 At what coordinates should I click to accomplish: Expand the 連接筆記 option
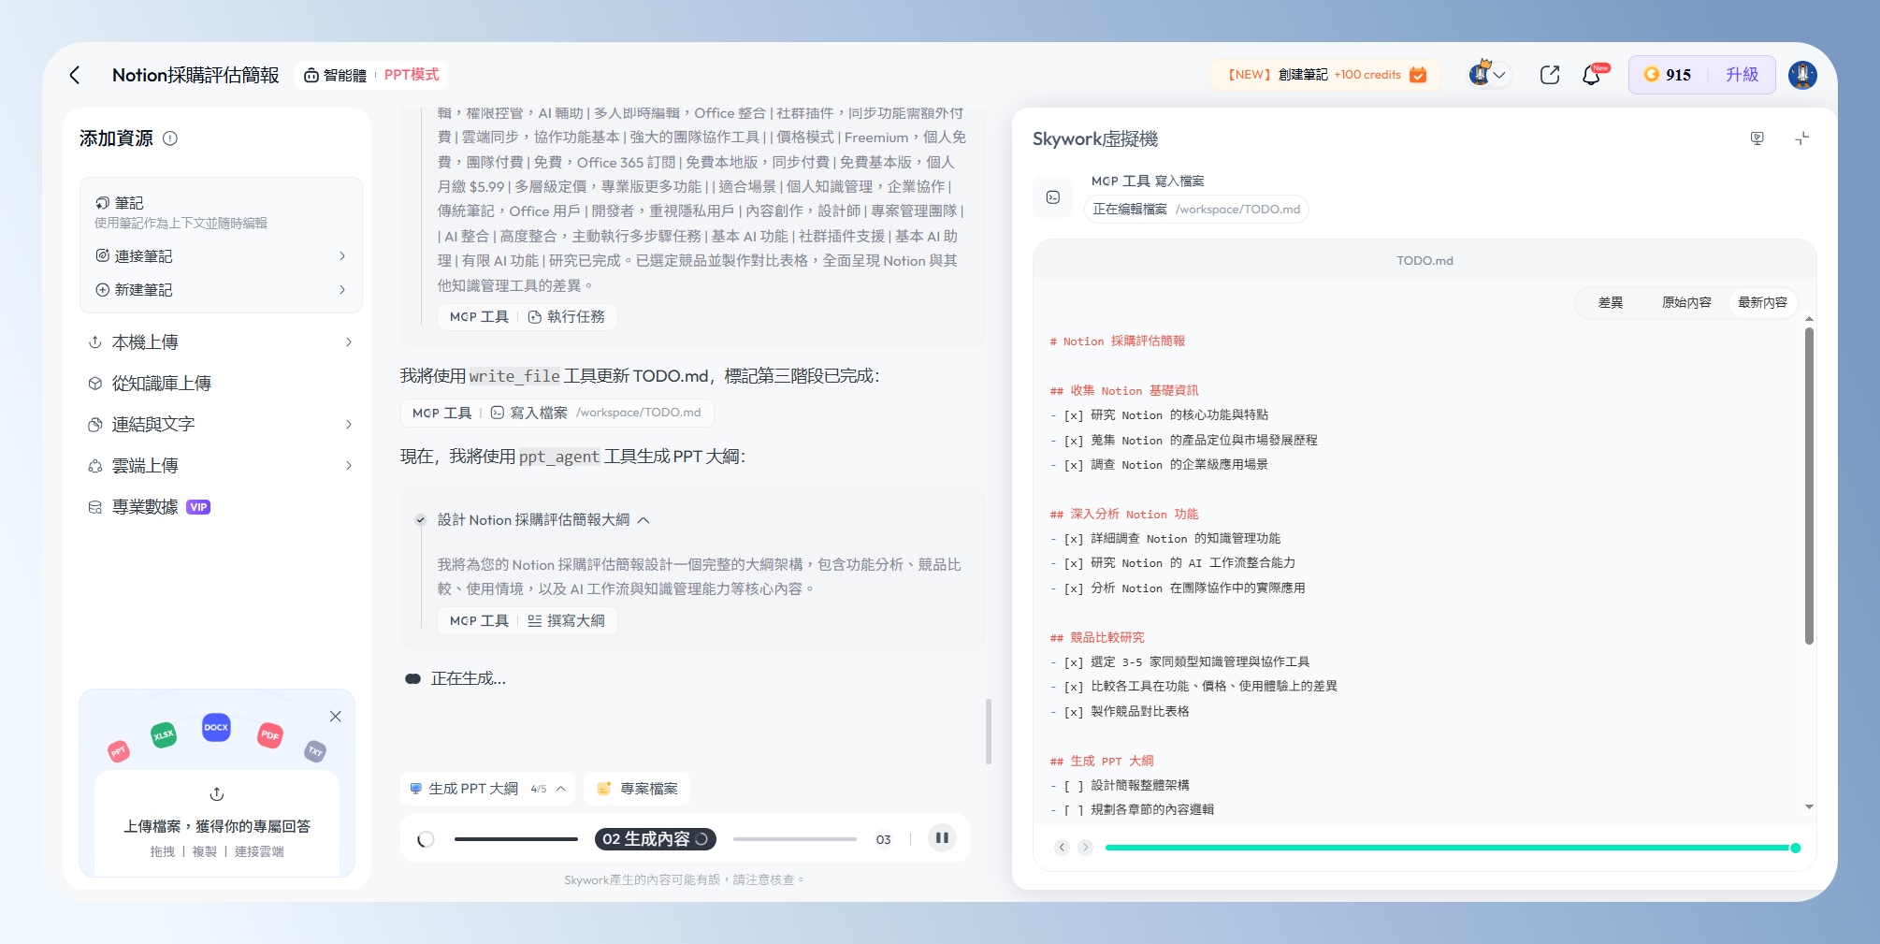221,256
